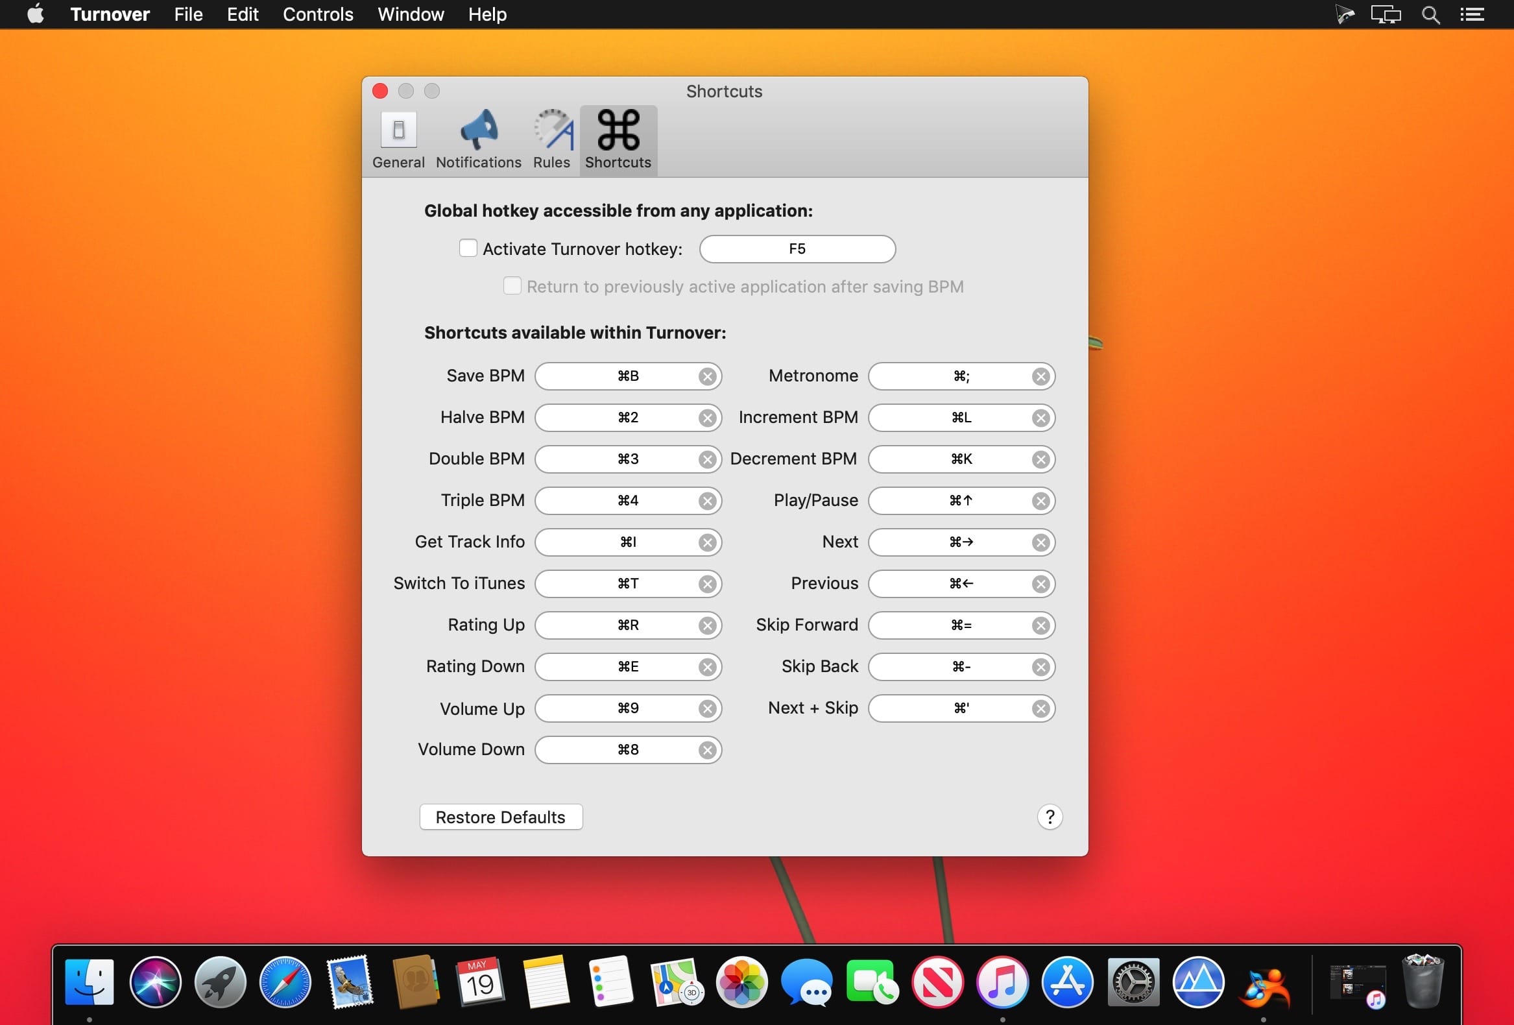Open the Help menu
Image resolution: width=1514 pixels, height=1025 pixels.
click(x=487, y=14)
